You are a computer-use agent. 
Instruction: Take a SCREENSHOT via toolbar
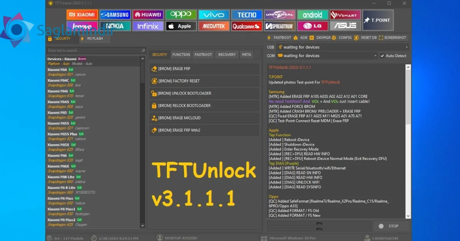[392, 38]
